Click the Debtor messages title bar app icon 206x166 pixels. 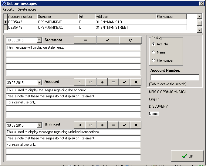pyautogui.click(x=4, y=4)
